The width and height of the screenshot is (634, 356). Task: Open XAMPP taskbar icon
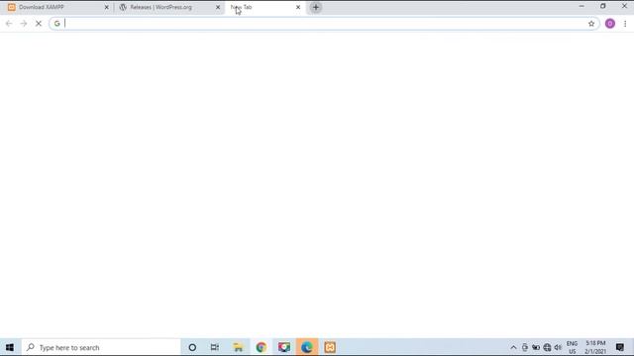pyautogui.click(x=330, y=347)
